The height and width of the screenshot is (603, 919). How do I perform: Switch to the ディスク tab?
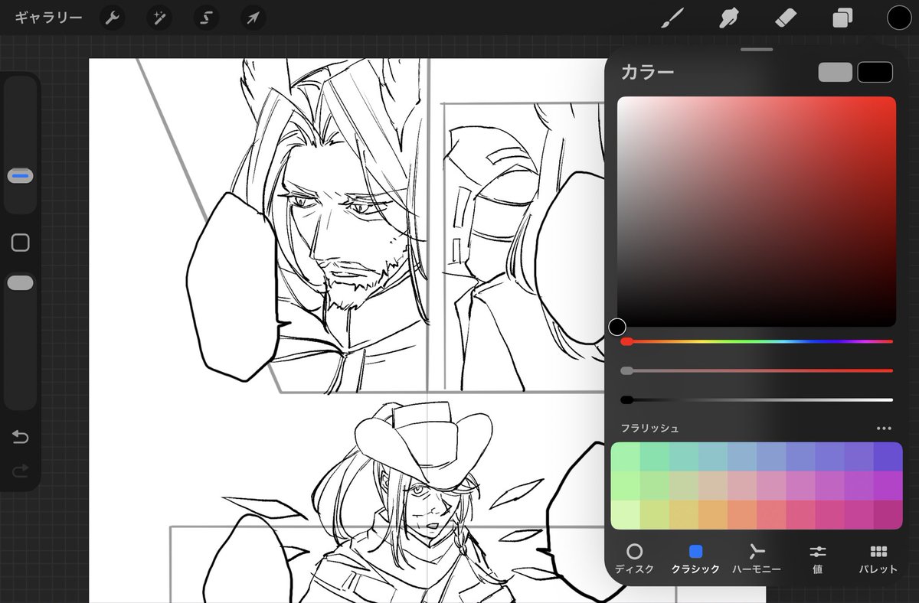pyautogui.click(x=634, y=559)
